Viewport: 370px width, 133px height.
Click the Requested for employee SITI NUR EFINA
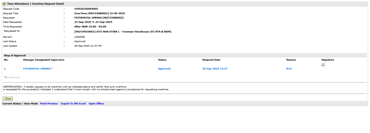122,32
